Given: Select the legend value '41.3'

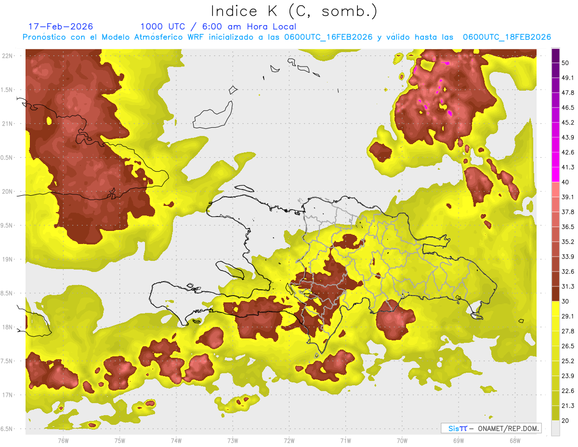Looking at the screenshot, I should click(568, 167).
